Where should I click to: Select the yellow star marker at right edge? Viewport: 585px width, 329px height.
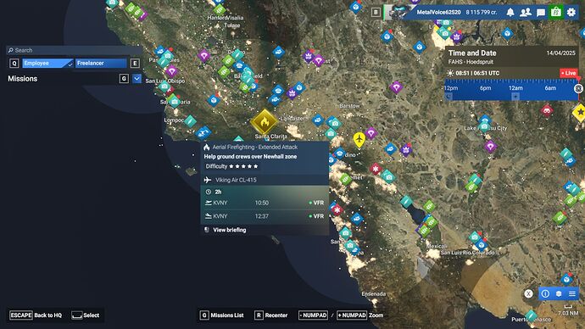pos(580,112)
